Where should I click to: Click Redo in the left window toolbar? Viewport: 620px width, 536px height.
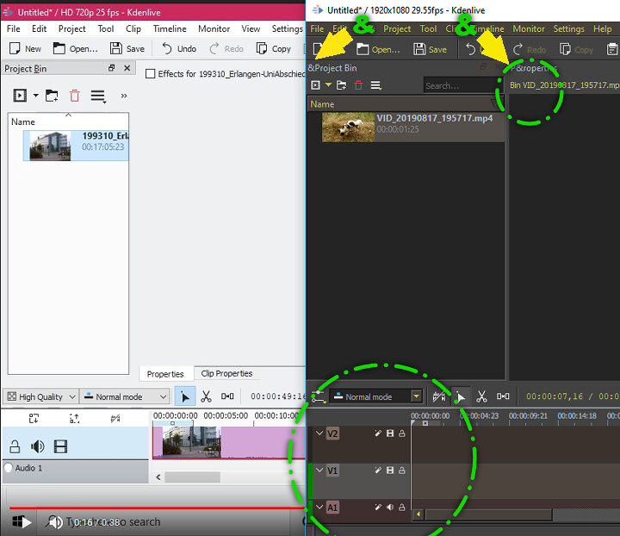(x=226, y=48)
